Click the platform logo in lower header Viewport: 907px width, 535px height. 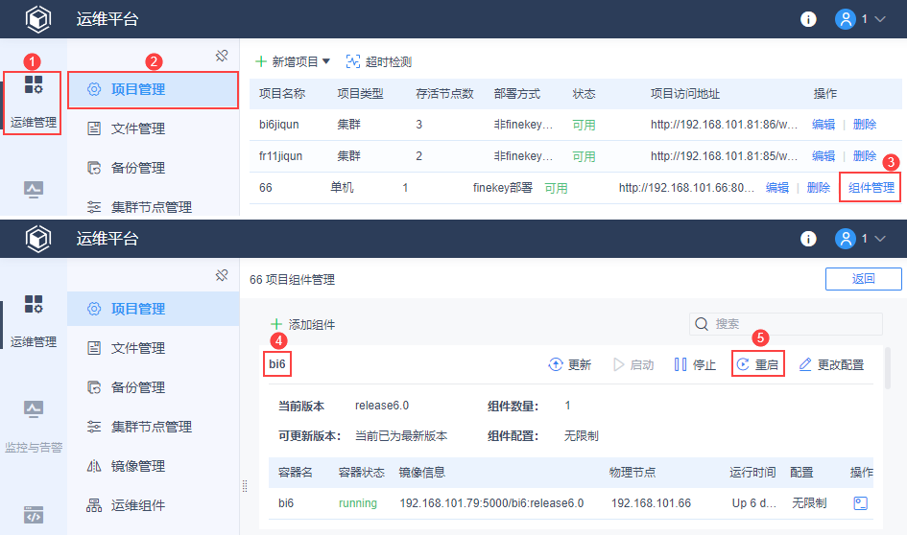38,239
